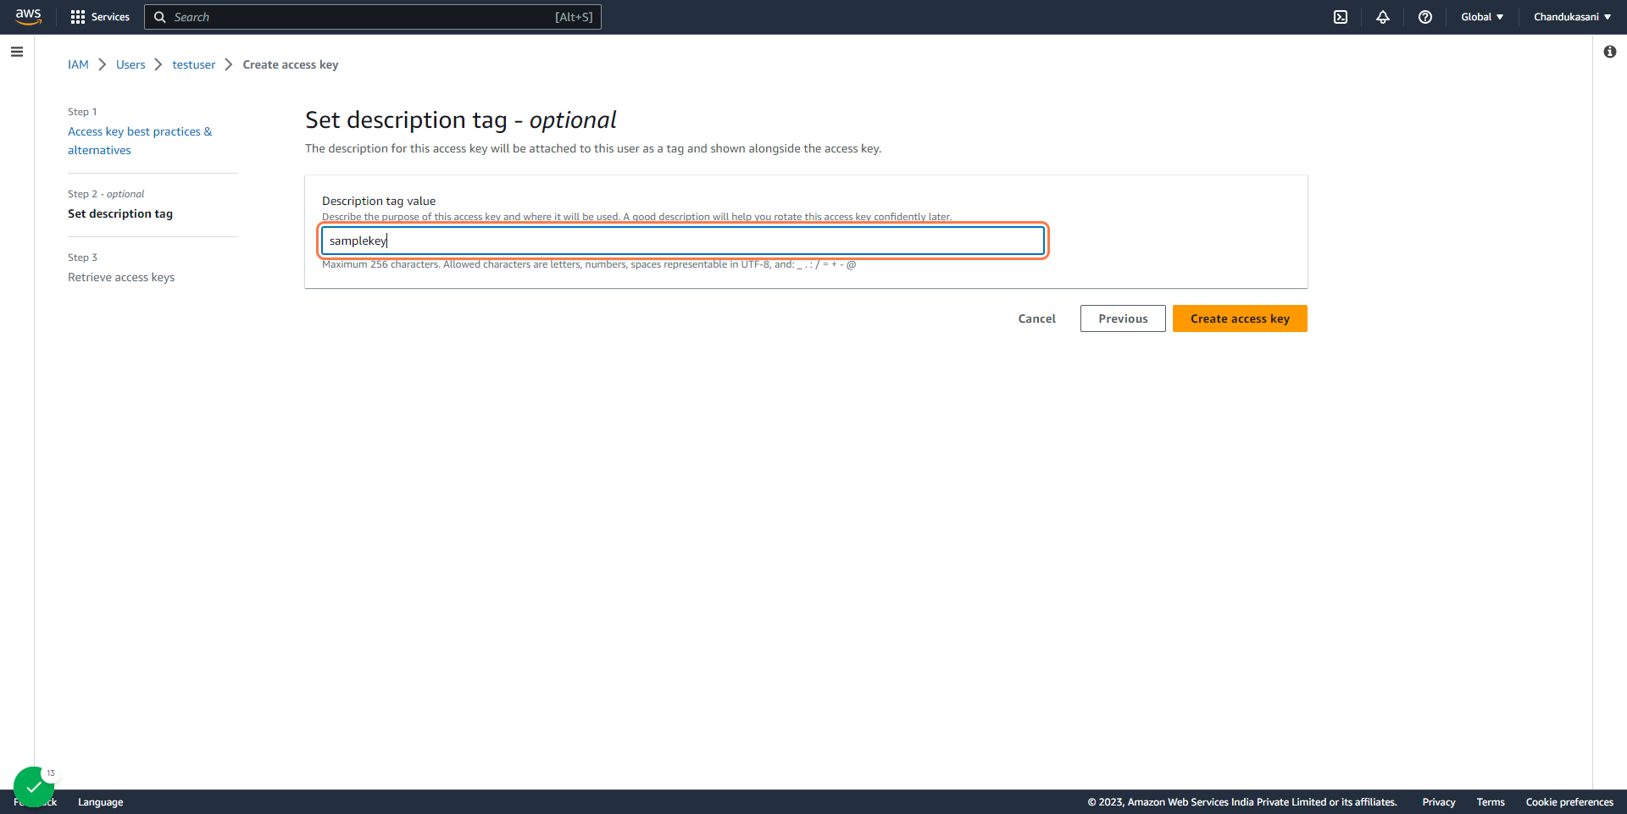Open testuser breadcrumb link
This screenshot has height=814, width=1627.
pyautogui.click(x=194, y=64)
